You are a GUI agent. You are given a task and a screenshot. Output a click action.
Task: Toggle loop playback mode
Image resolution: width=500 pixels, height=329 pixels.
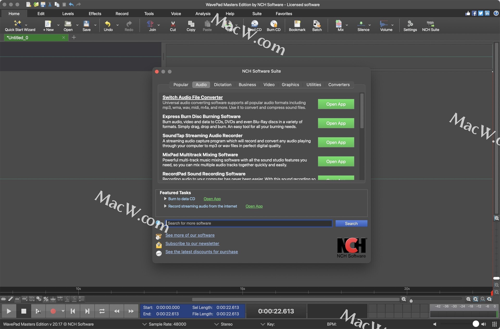click(102, 311)
